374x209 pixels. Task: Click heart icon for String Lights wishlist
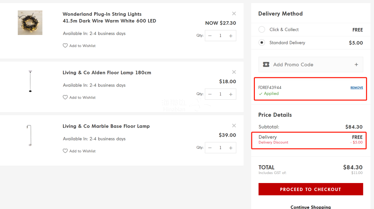[65, 46]
